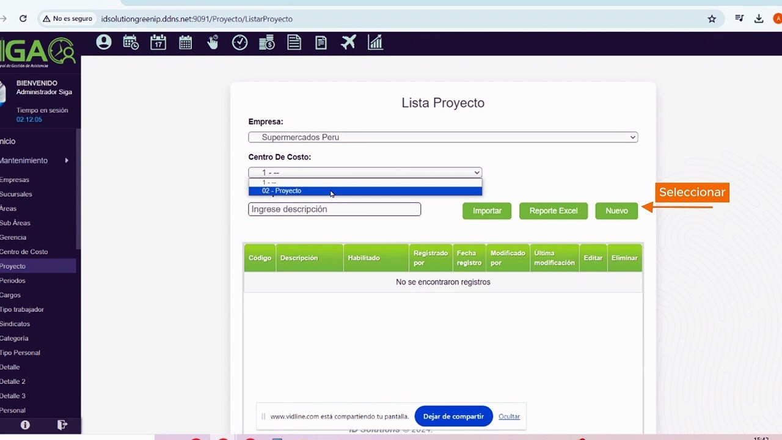782x440 pixels.
Task: Click the SIGA logo
Action: click(x=38, y=52)
